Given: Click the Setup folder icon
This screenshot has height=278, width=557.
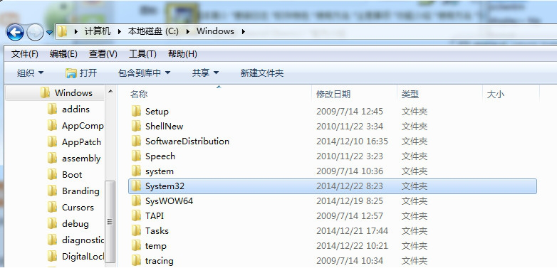Looking at the screenshot, I should (136, 112).
